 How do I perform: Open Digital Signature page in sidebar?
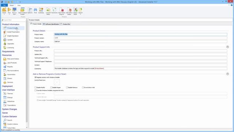(13, 36)
